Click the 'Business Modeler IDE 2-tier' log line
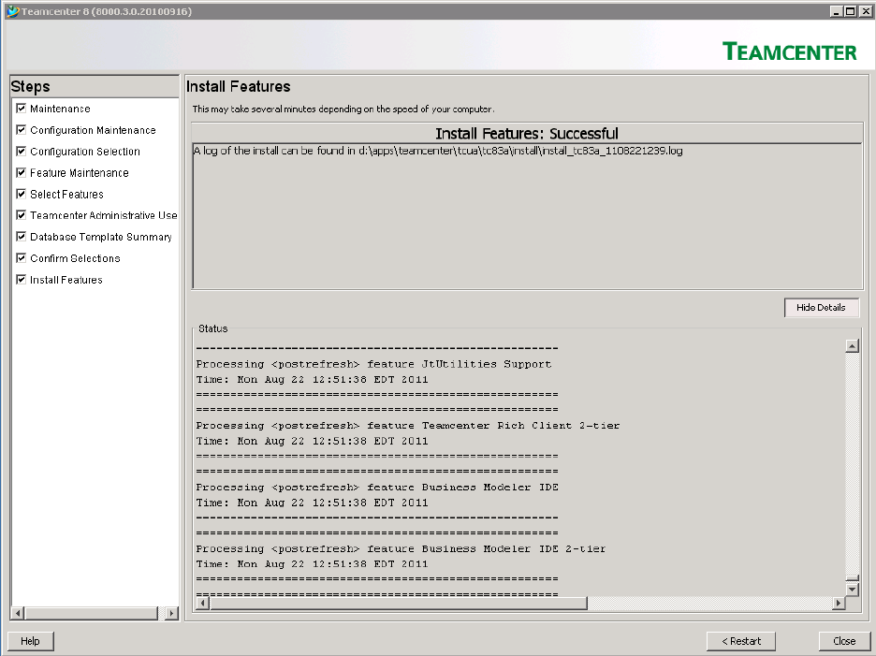This screenshot has width=876, height=656. pyautogui.click(x=401, y=548)
